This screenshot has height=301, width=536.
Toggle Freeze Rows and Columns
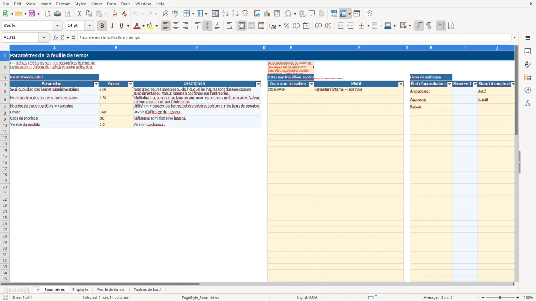[x=343, y=14]
